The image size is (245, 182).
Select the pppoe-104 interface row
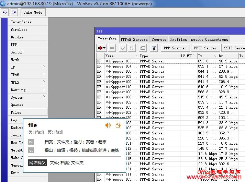(x=171, y=66)
